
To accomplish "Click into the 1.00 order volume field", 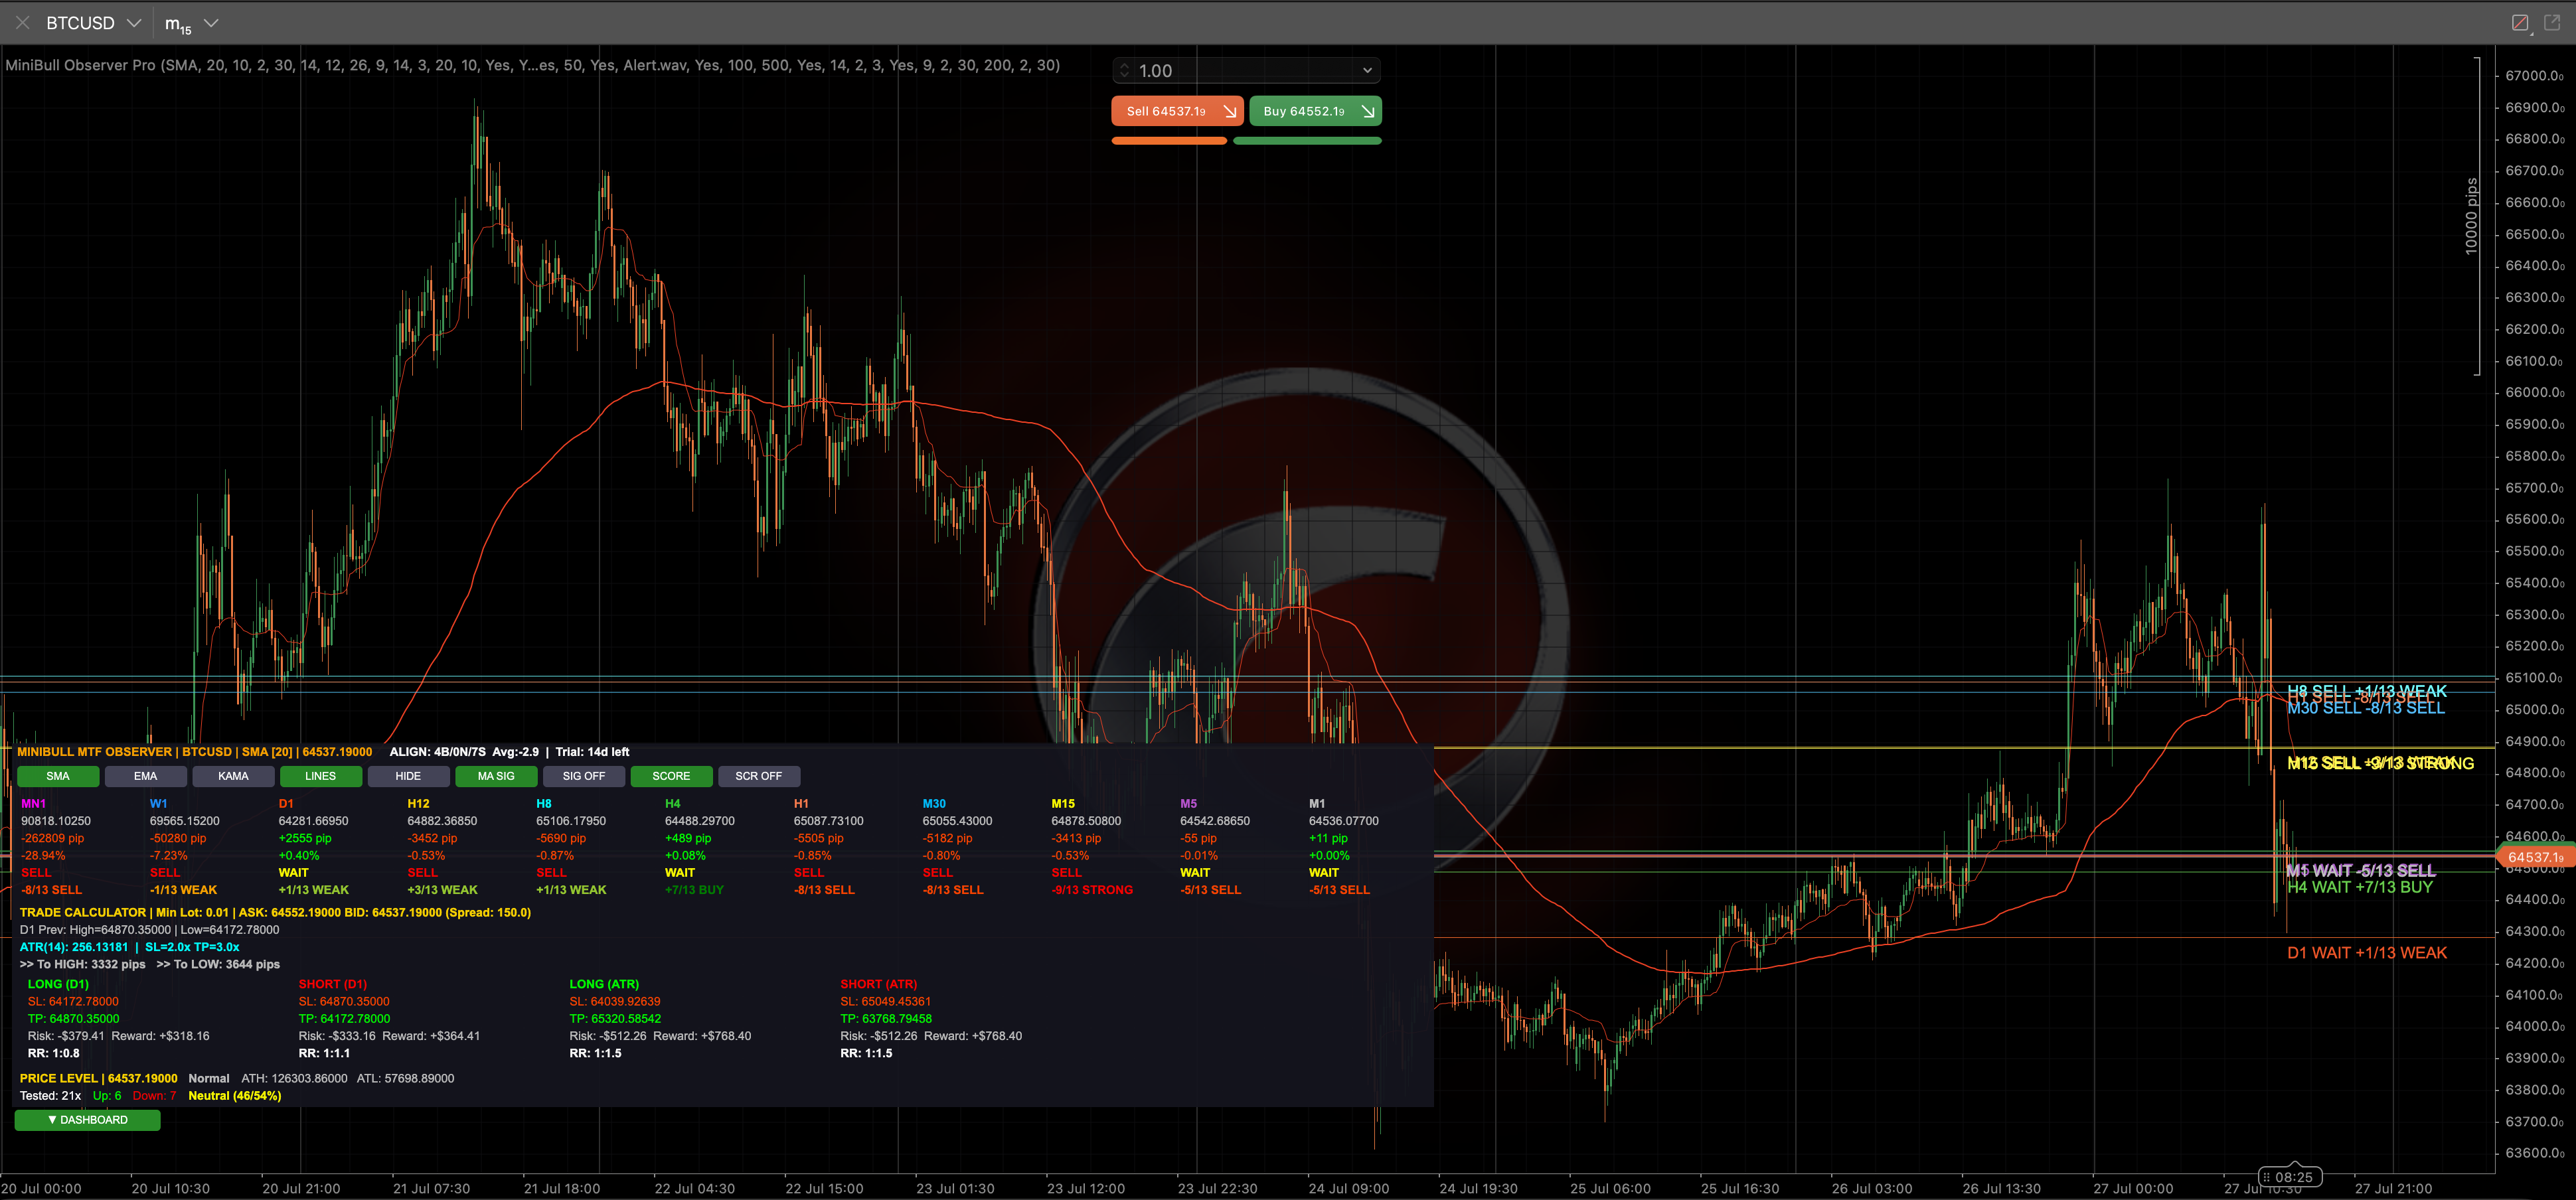I will (x=1245, y=70).
